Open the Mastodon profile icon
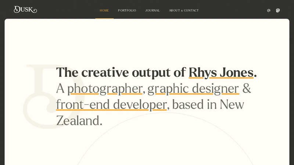 (x=278, y=11)
